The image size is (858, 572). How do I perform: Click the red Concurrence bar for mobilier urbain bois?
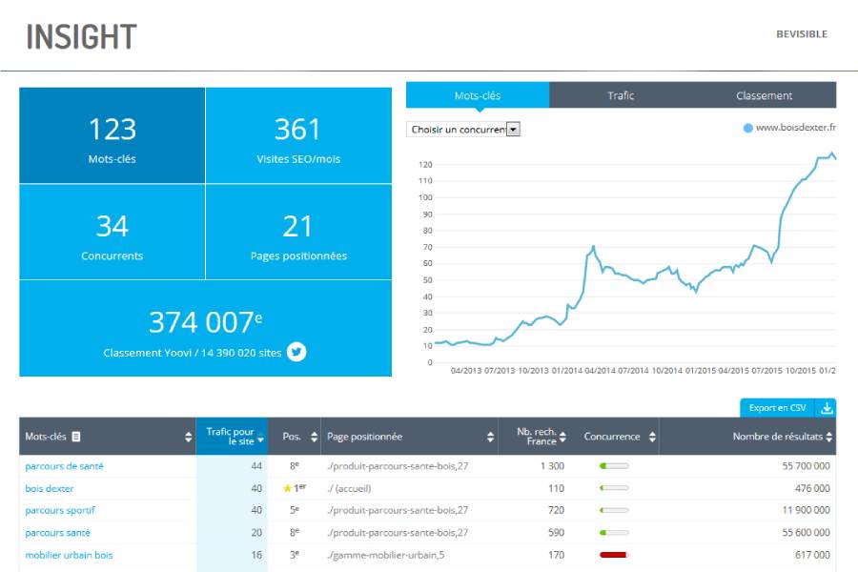[614, 555]
